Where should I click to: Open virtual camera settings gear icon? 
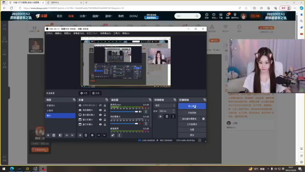pyautogui.click(x=203, y=119)
